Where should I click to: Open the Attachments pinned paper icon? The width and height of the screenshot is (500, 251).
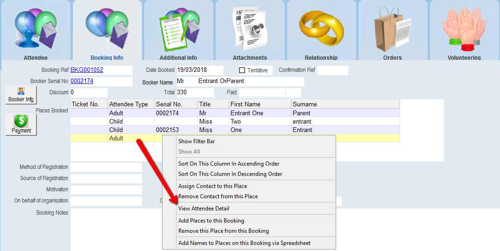click(x=250, y=29)
